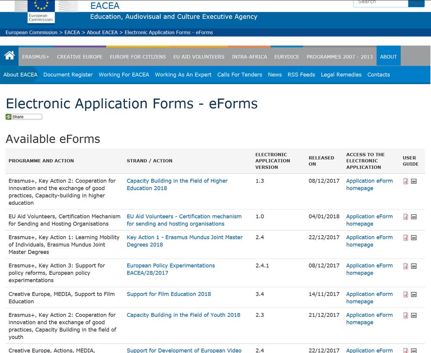This screenshot has width=431, height=353.
Task: Click the Available eForms heading
Action: pos(53,139)
